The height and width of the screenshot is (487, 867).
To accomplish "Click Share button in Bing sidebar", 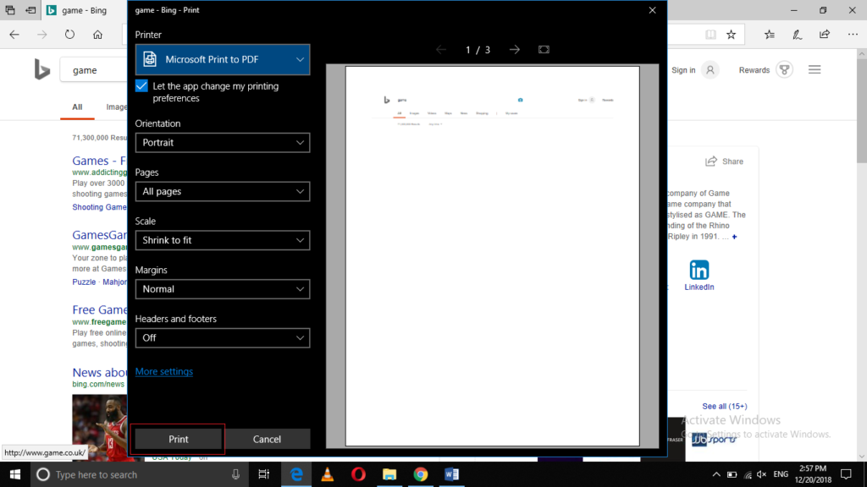I will [725, 161].
